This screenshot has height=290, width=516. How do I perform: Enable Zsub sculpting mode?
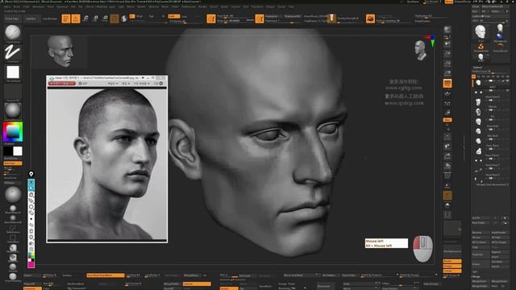click(185, 16)
